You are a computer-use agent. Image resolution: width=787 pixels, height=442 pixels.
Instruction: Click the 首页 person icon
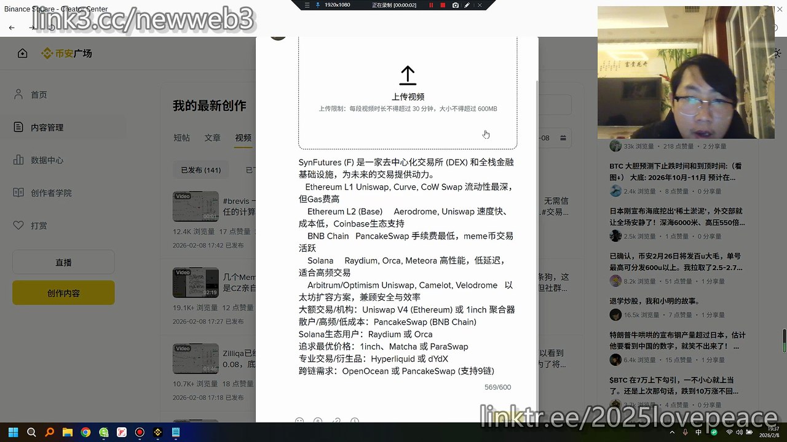18,95
